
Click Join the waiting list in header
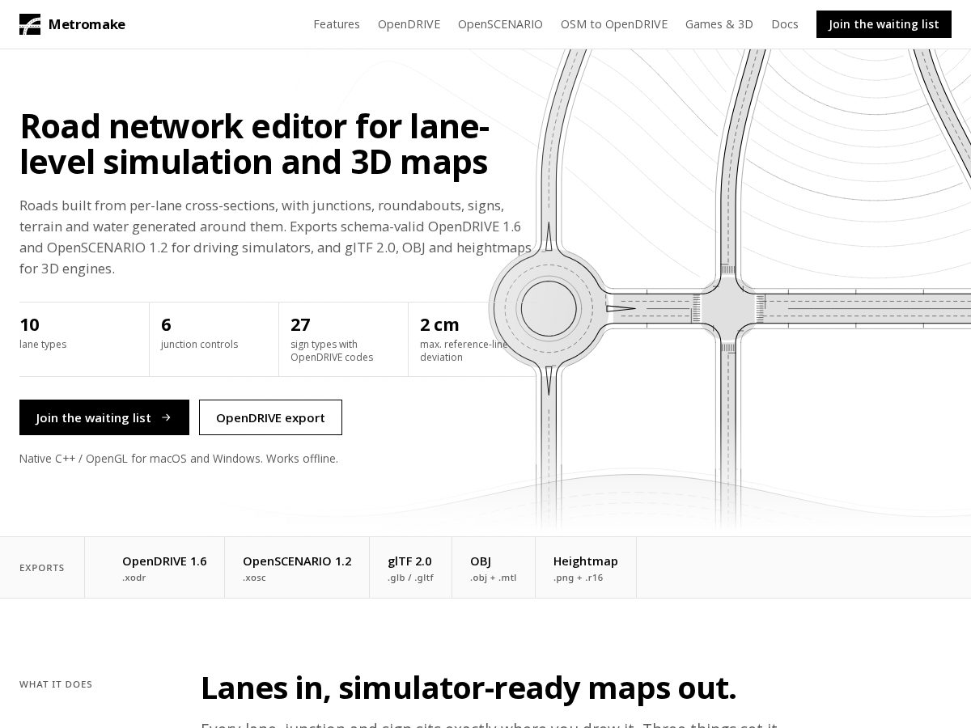point(884,24)
